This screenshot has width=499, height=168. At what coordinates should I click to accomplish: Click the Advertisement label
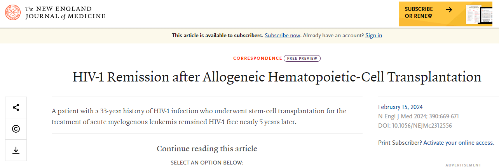(463, 165)
